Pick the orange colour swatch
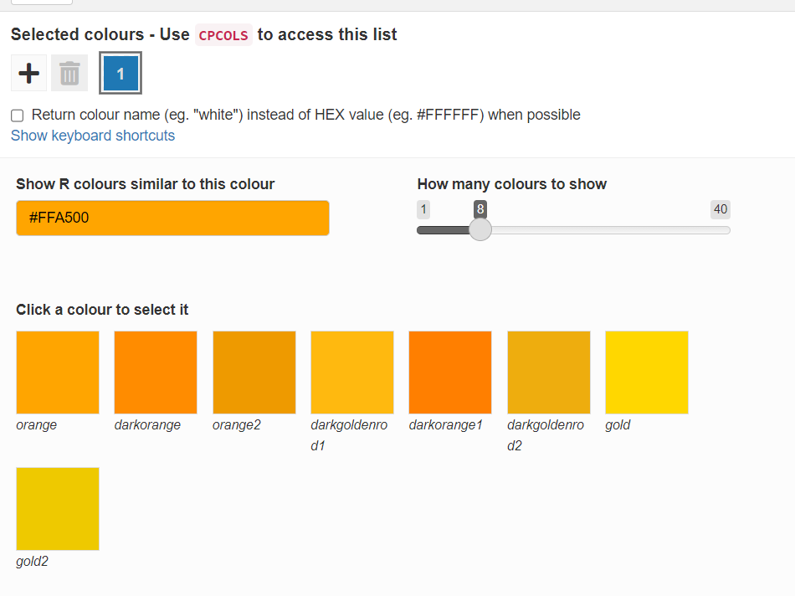This screenshot has width=795, height=596. click(58, 372)
